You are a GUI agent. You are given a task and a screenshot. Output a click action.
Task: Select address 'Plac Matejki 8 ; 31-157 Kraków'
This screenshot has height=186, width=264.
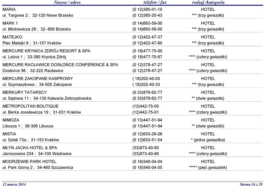(x=32, y=43)
